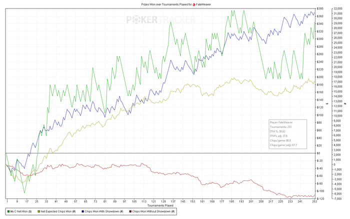Click the blue Chips Won With Showdown swatch
The image size is (350, 219).
tap(83, 211)
